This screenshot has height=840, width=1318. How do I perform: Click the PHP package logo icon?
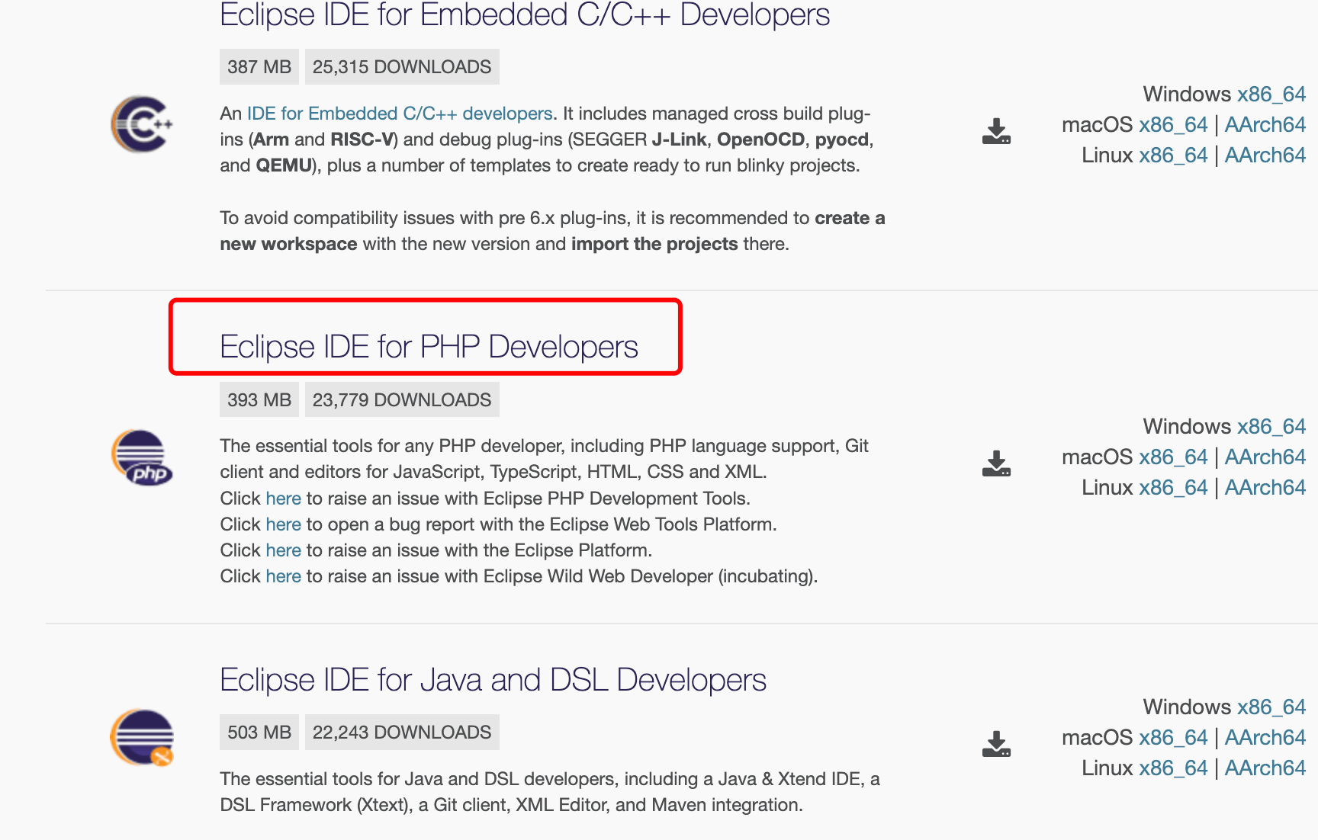click(142, 457)
